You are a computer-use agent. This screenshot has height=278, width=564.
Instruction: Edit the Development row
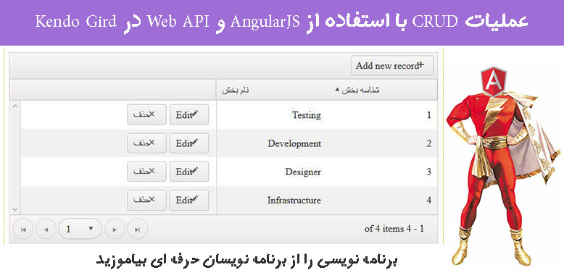(189, 143)
